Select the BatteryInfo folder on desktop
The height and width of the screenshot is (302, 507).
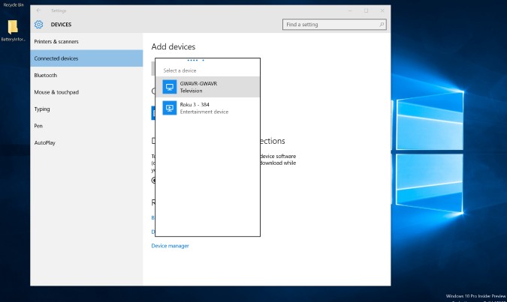(13, 28)
